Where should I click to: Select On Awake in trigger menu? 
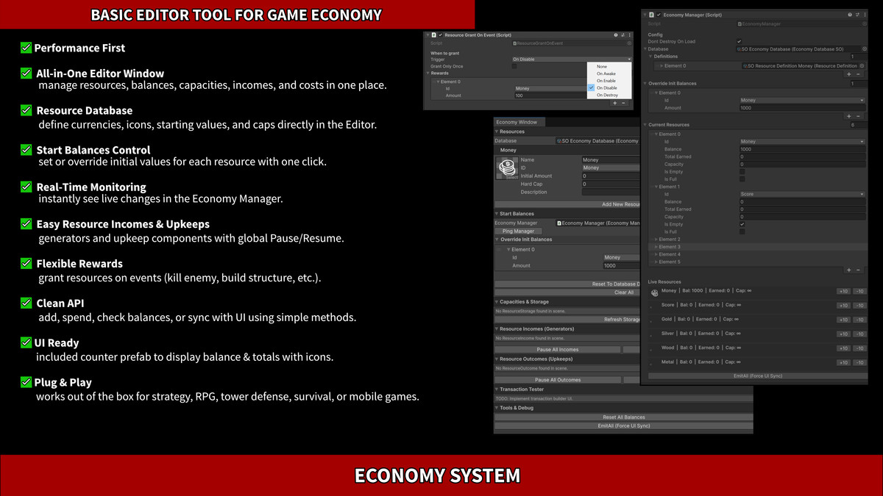[x=606, y=73]
